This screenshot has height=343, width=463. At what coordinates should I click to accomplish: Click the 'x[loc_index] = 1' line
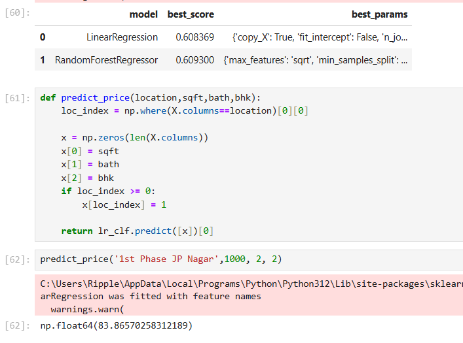click(x=124, y=204)
